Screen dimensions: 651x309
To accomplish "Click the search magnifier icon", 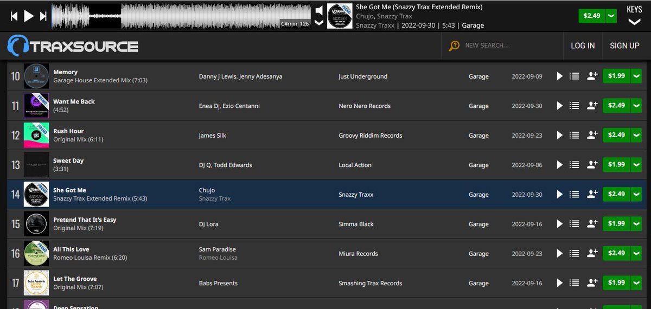I will click(454, 46).
